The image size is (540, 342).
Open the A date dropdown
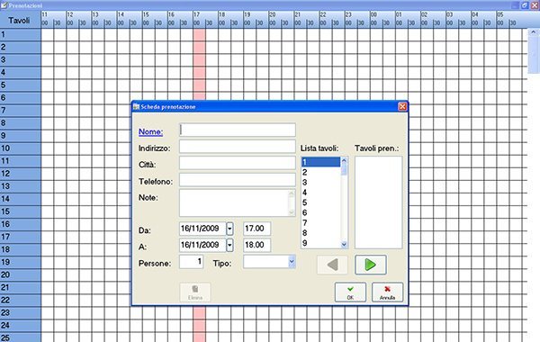point(229,245)
